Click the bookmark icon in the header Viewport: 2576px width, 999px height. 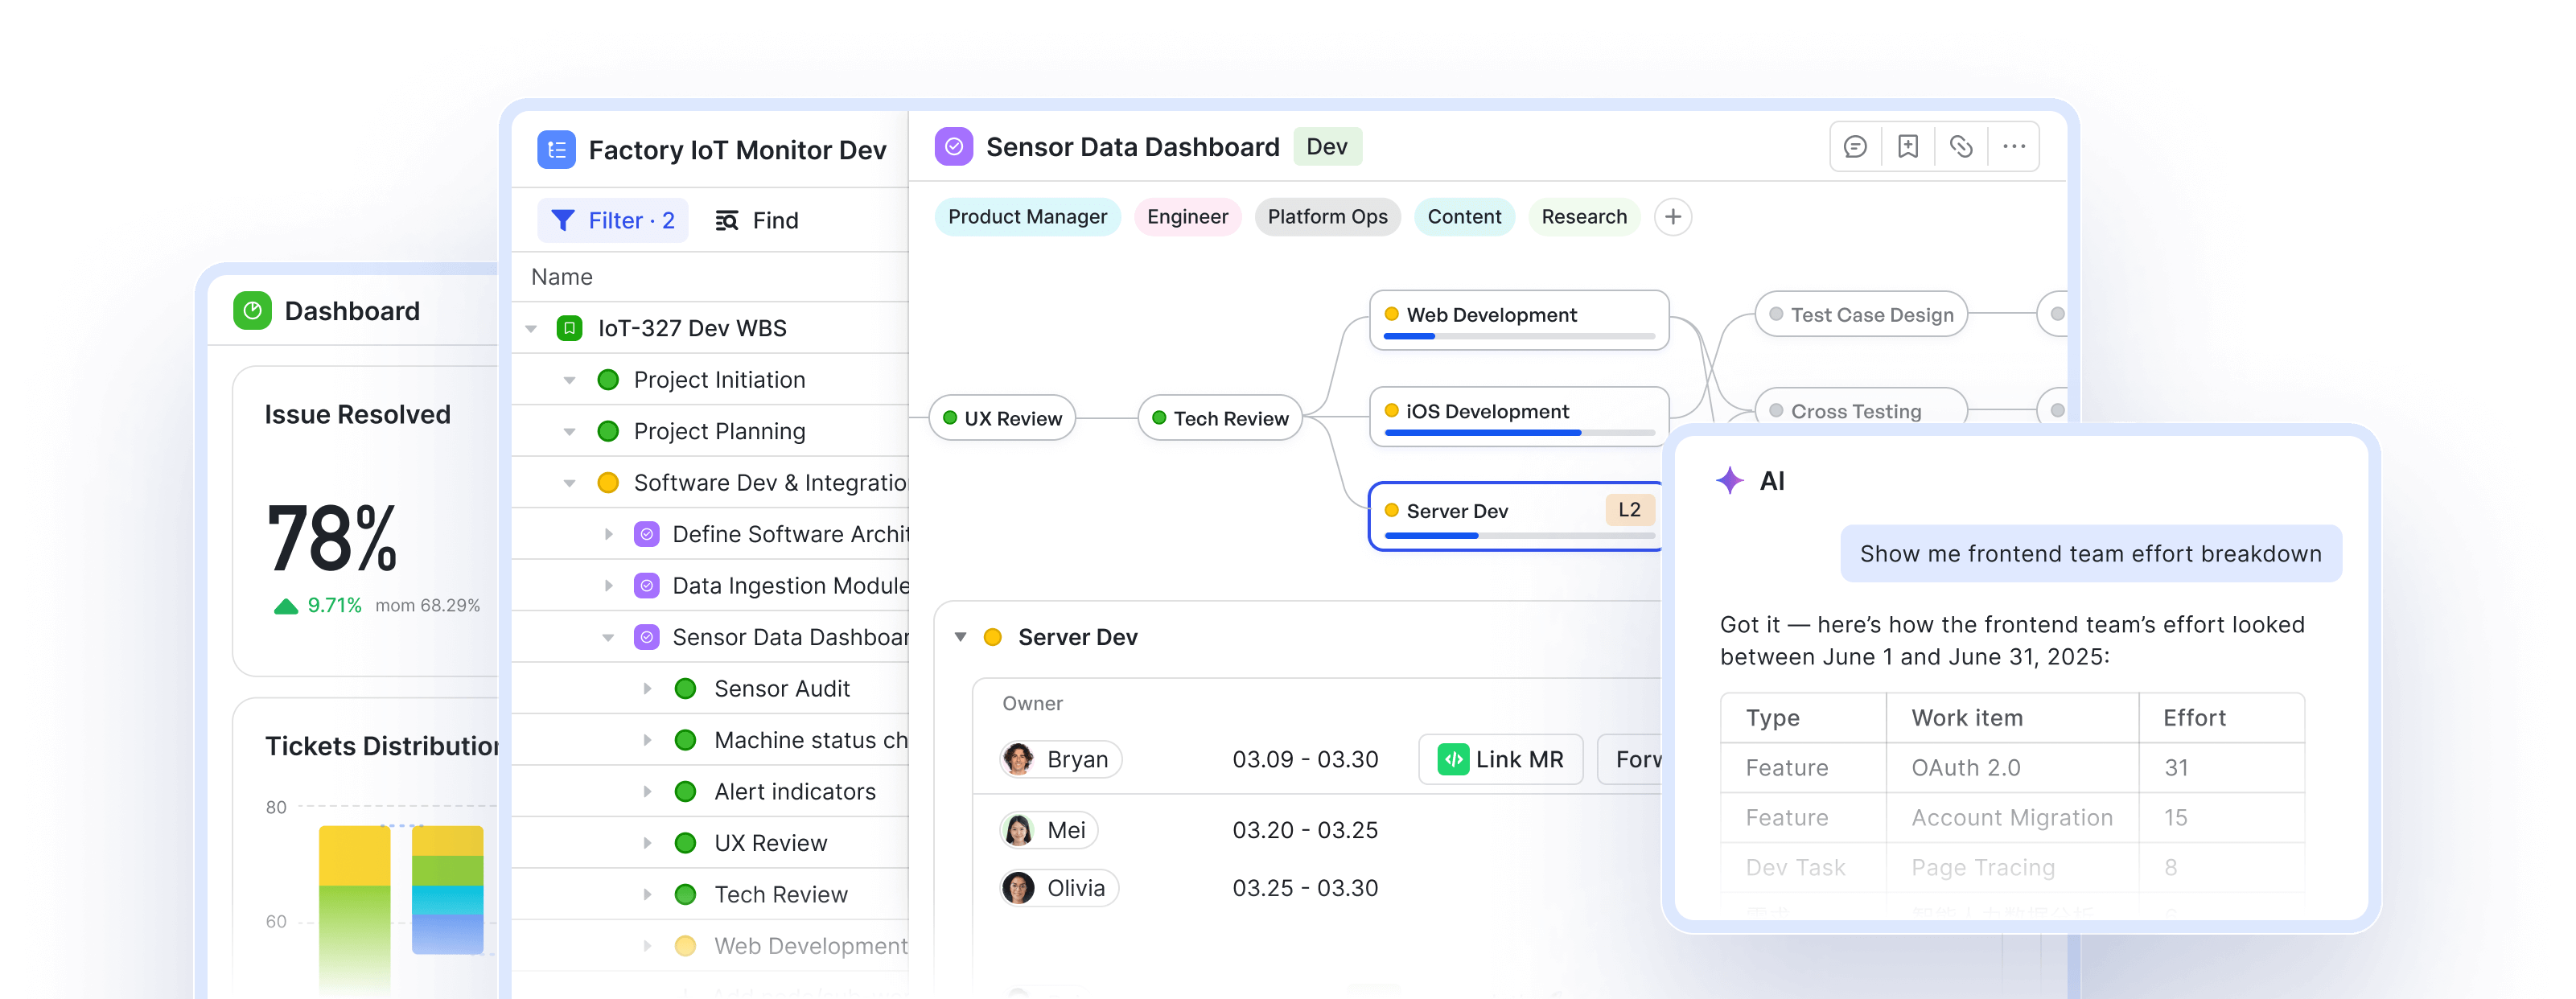coord(1908,147)
